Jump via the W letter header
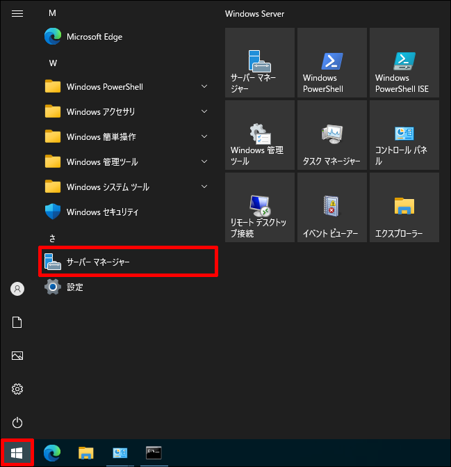 coord(53,63)
